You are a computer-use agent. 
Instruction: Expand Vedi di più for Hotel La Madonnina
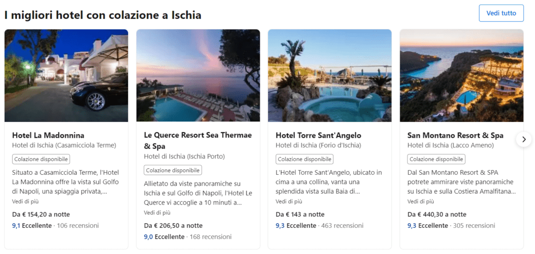(x=25, y=201)
